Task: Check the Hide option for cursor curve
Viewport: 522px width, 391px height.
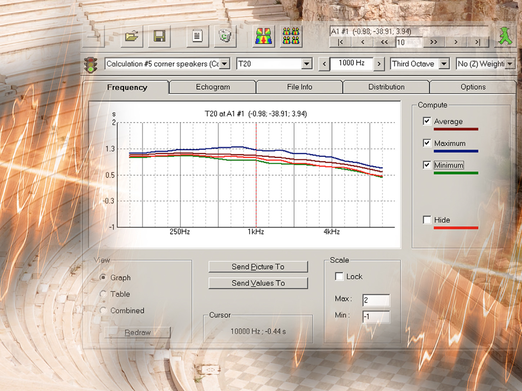Action: [427, 220]
